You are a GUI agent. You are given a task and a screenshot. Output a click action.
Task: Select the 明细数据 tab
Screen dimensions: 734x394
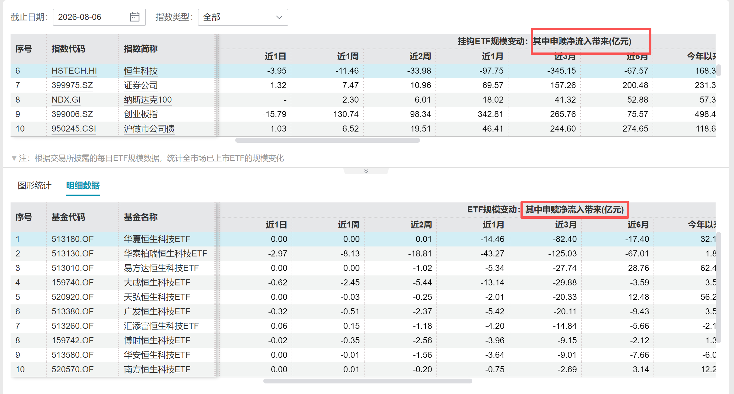coord(83,185)
